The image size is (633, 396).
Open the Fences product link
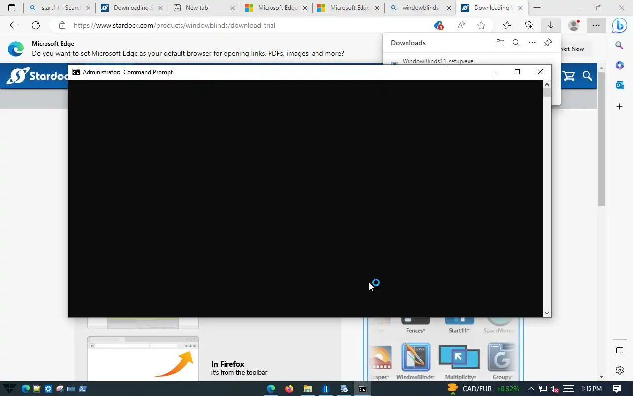click(x=415, y=330)
